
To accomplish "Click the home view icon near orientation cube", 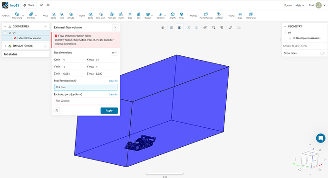I will point(319,150).
